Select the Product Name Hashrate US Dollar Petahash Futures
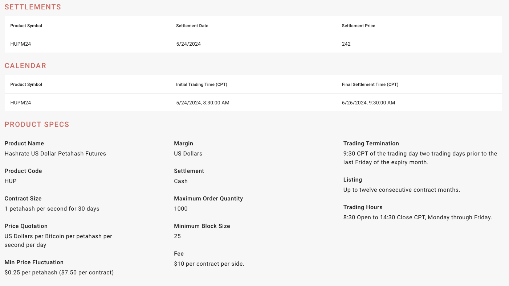The image size is (509, 286). 55,153
